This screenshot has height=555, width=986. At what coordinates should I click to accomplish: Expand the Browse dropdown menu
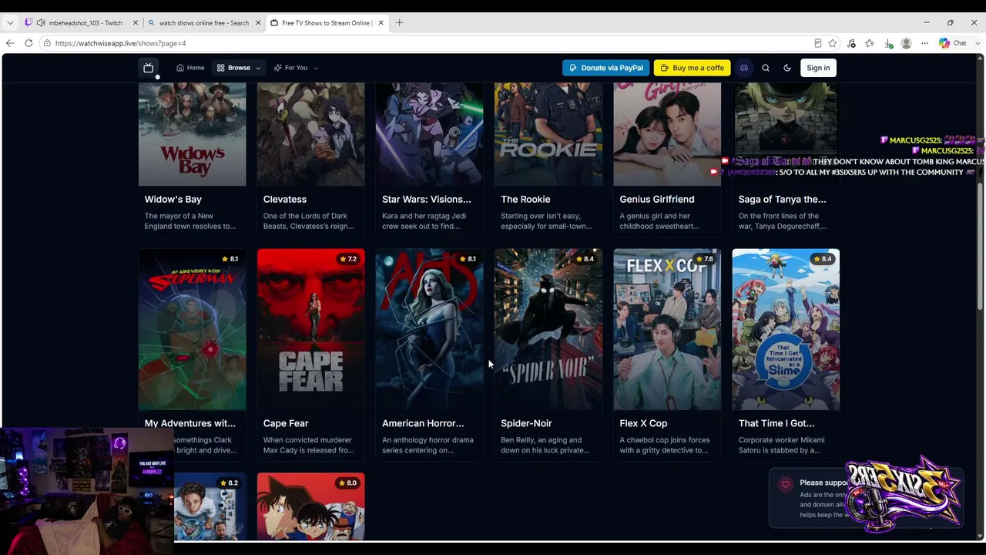(x=239, y=68)
